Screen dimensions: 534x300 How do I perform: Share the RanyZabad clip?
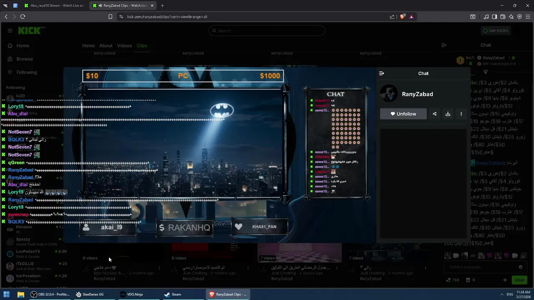[x=434, y=114]
